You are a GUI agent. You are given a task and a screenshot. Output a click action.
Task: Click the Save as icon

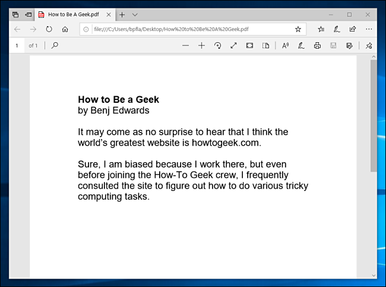tap(349, 46)
